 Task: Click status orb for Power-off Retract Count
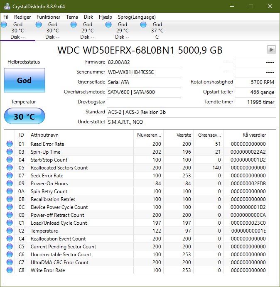(10, 215)
